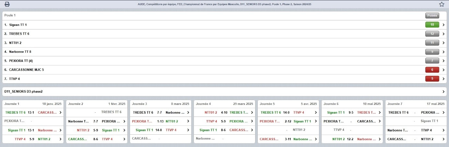This screenshot has height=147, width=449.
Task: Select team name TREBES TT 6 in ranking
Action: 19,34
